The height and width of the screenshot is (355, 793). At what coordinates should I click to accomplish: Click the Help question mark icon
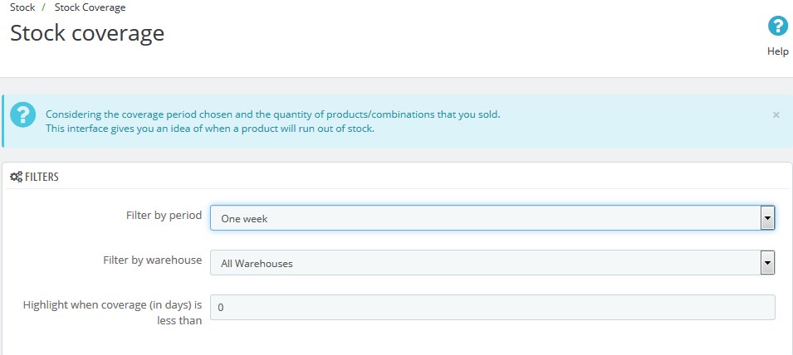pyautogui.click(x=778, y=27)
